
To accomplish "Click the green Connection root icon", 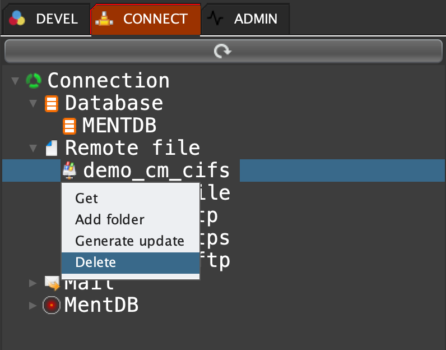I will click(34, 81).
